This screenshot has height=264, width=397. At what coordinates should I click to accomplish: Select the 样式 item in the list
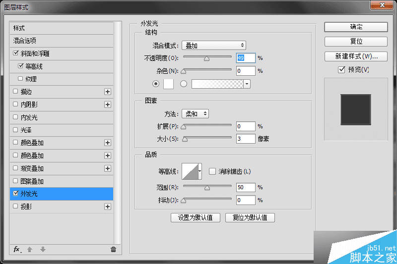(61, 28)
